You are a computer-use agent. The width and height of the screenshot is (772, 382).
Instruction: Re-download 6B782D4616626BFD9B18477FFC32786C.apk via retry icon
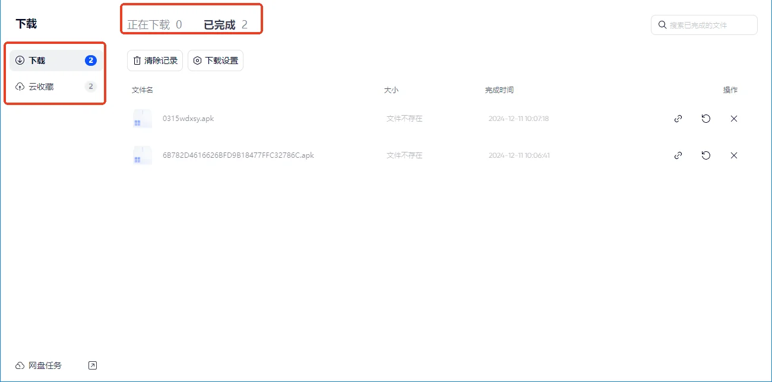(x=705, y=155)
